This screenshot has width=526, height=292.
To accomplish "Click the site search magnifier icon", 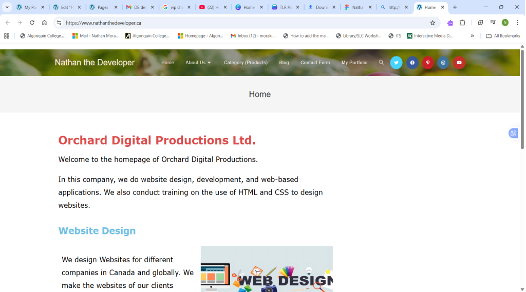I will (x=381, y=62).
